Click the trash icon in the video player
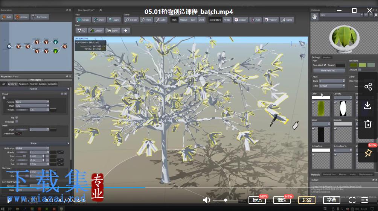378x211 pixels. [x=367, y=124]
